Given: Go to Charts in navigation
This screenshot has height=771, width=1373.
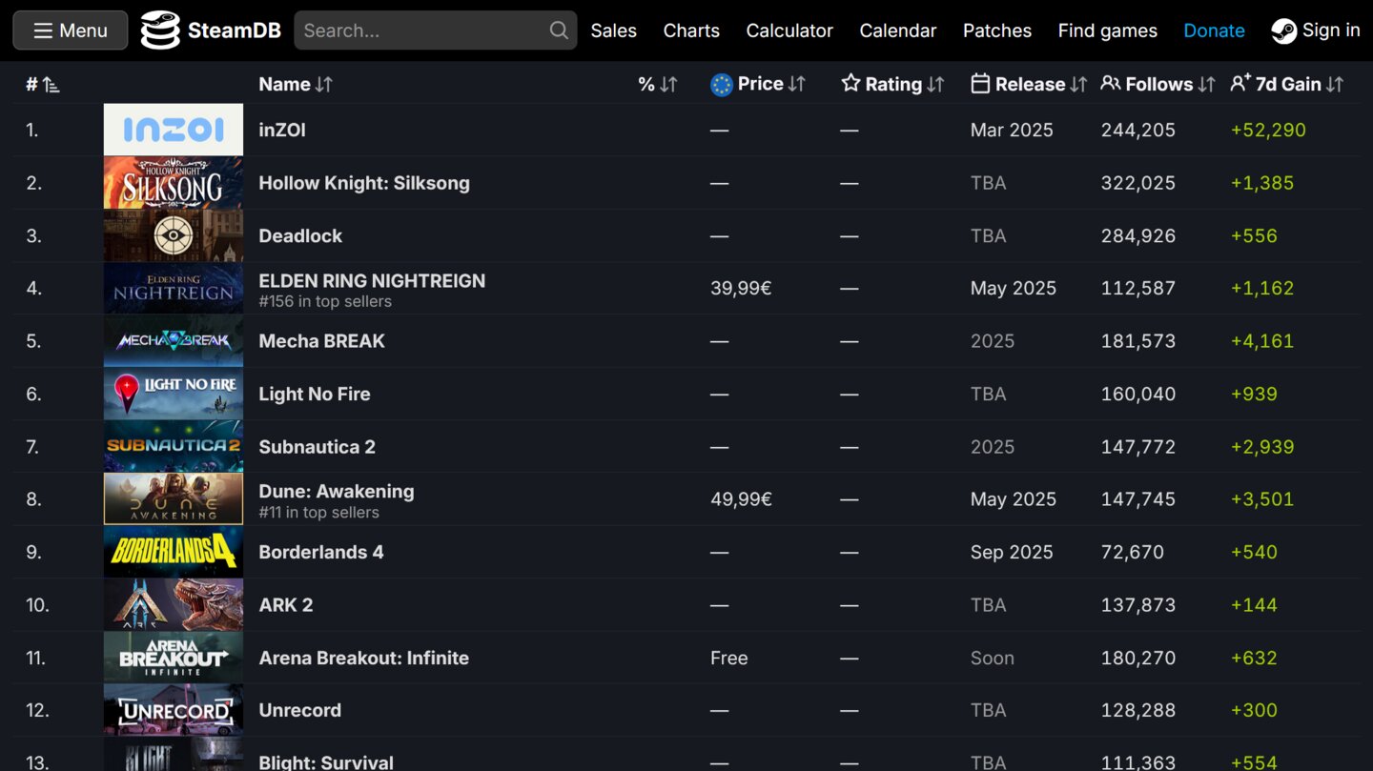Looking at the screenshot, I should (691, 30).
